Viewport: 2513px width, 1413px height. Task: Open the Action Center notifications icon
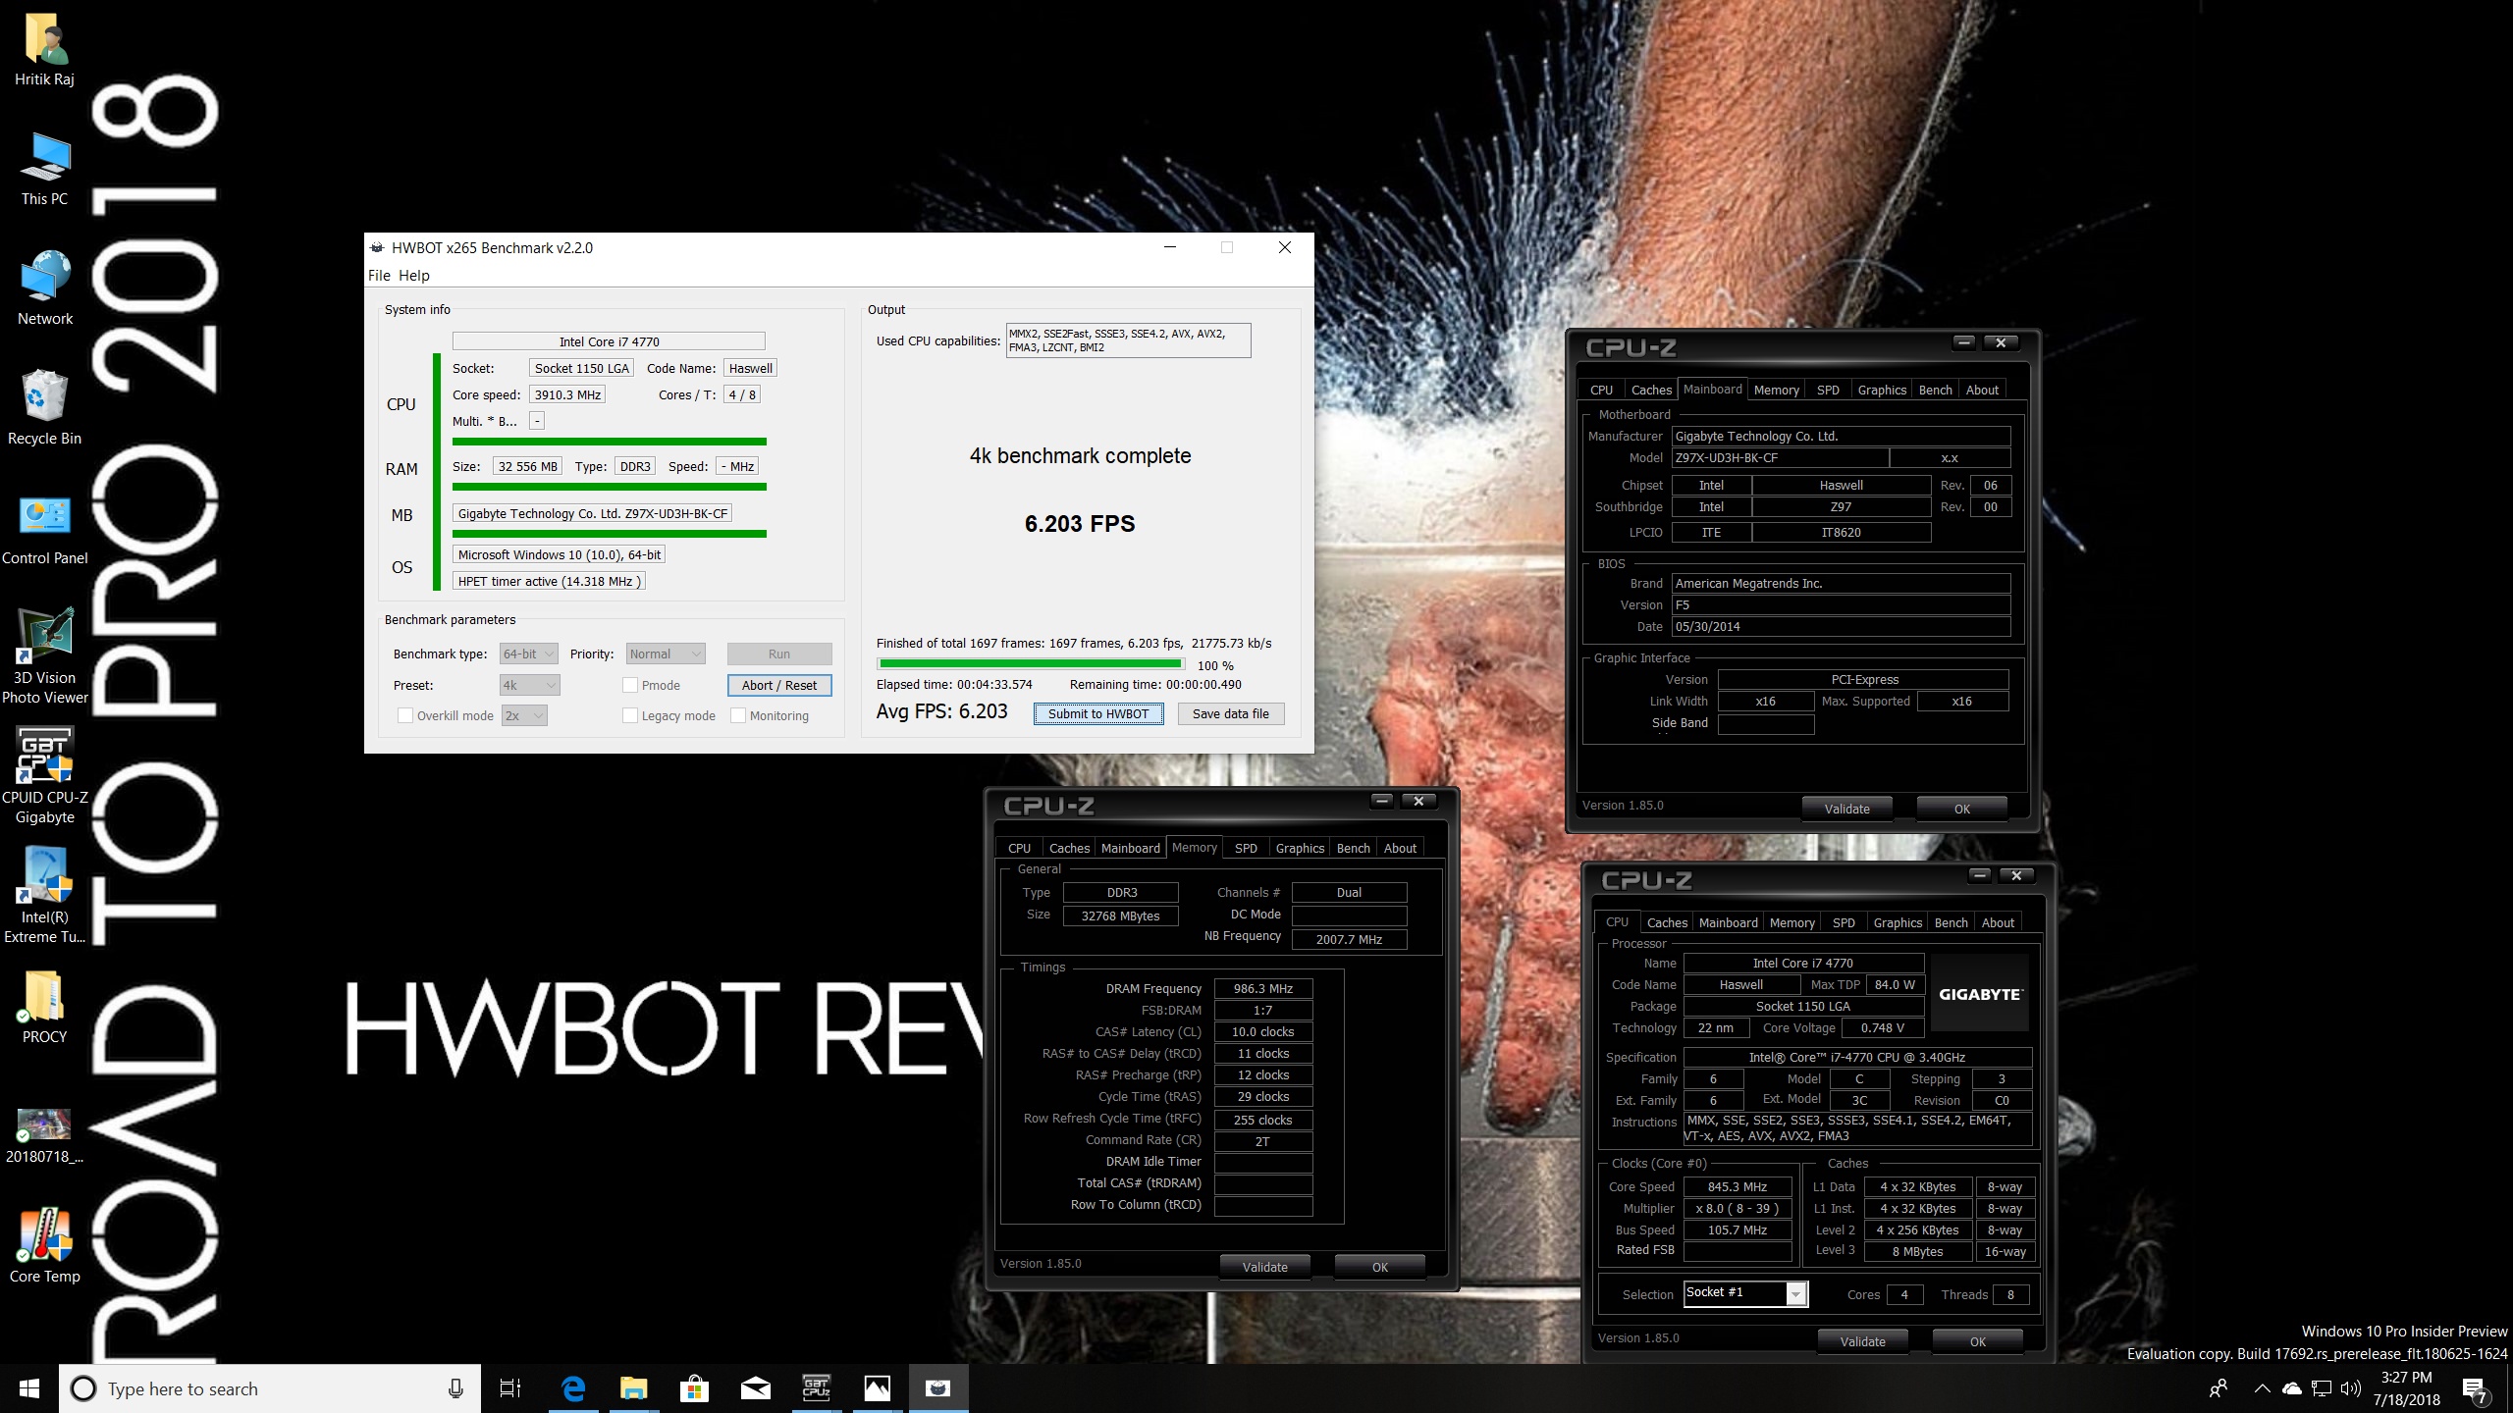pos(2475,1389)
